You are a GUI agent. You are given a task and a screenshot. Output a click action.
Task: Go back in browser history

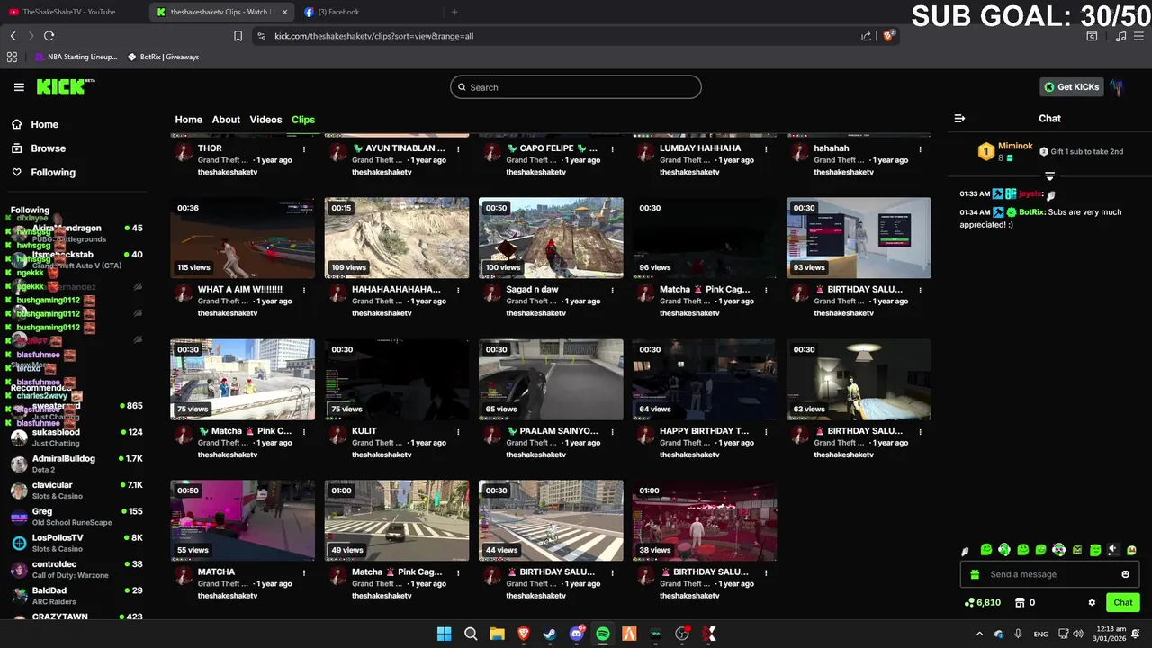click(13, 36)
